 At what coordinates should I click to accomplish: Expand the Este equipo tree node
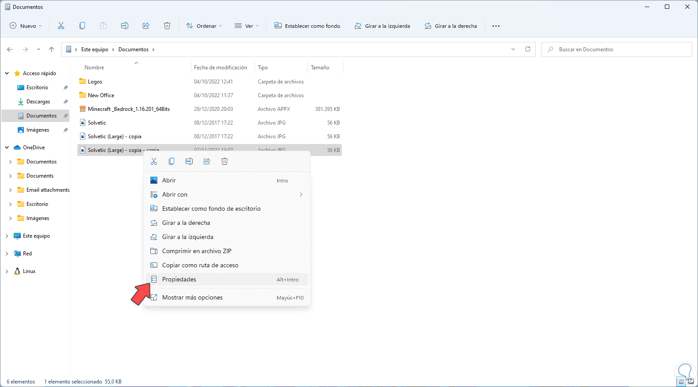coord(7,236)
